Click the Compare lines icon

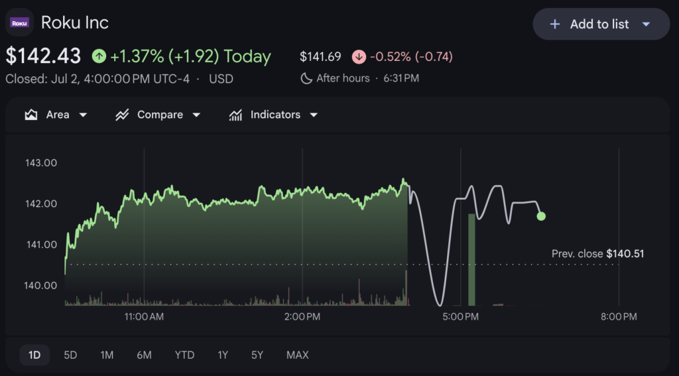click(x=122, y=115)
